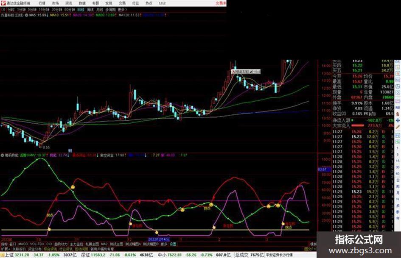Click the circle icon beside 筹码势能 indicator name
Viewport: 401px width, 258px height.
tap(2, 155)
